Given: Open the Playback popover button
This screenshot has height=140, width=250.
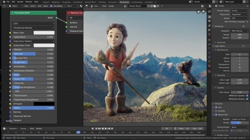Looking at the screenshot, I should [14, 129].
